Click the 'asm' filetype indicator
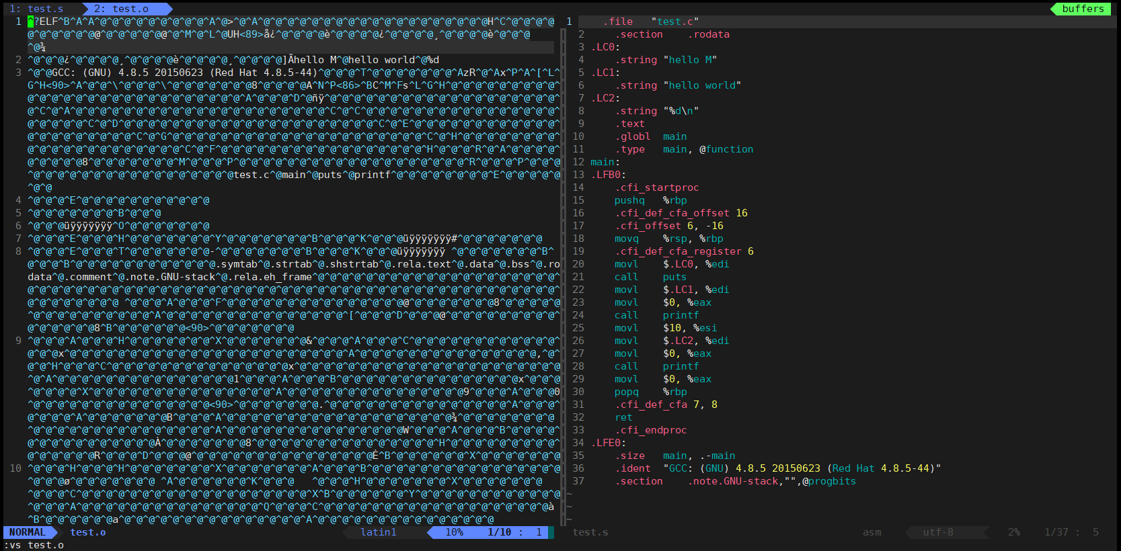This screenshot has width=1121, height=551. pos(872,532)
